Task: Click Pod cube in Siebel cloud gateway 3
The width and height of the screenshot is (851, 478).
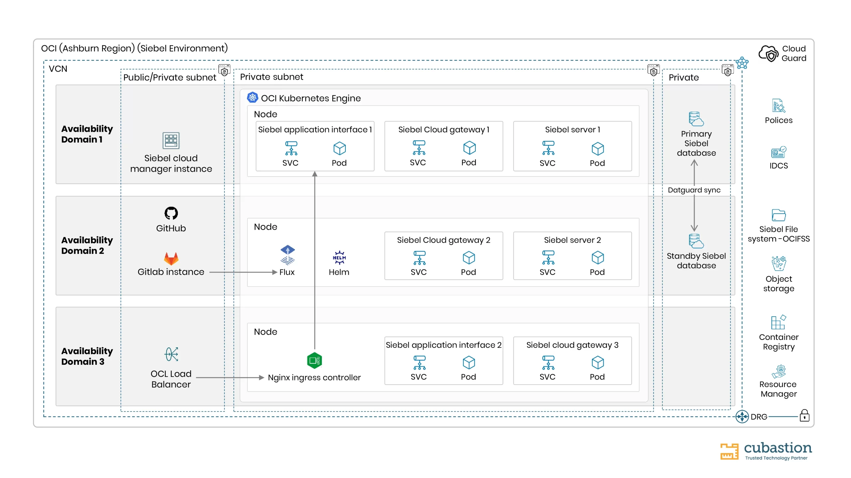Action: click(597, 362)
